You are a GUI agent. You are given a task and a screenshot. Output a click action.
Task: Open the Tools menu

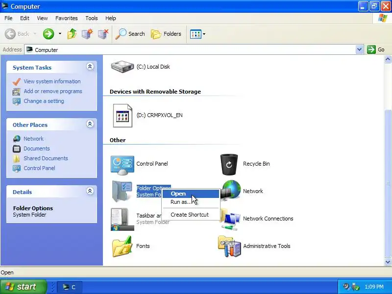tap(92, 18)
